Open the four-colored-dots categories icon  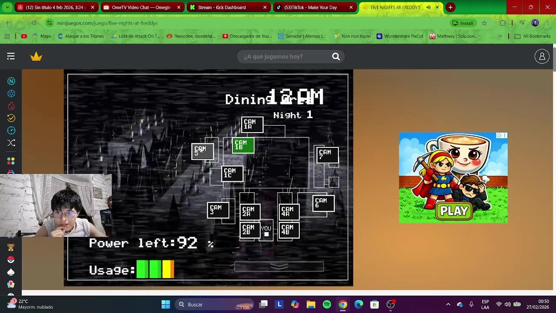point(11,161)
